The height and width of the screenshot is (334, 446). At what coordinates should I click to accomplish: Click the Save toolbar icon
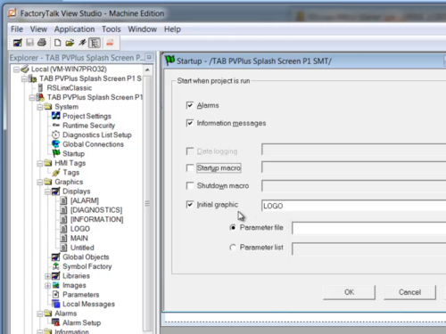tap(29, 43)
